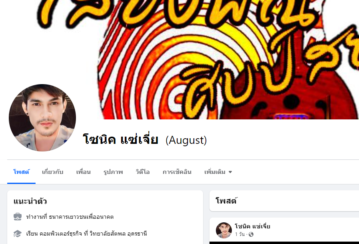
Task: Click the 1 วัน post timestamp
Action: (240, 234)
